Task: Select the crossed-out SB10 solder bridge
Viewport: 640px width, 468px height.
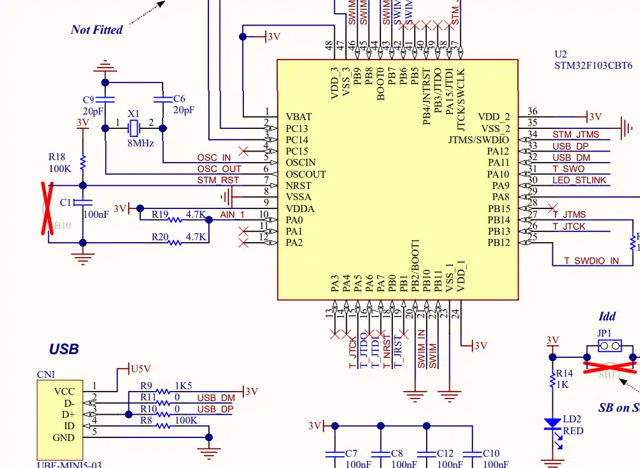Action: pos(48,209)
